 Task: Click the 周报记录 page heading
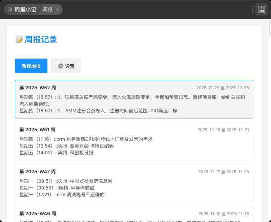click(x=41, y=40)
